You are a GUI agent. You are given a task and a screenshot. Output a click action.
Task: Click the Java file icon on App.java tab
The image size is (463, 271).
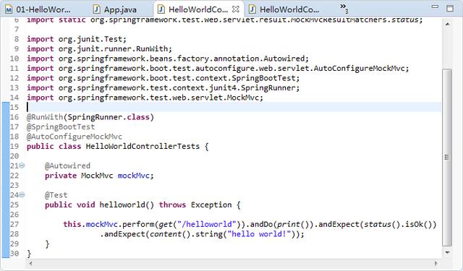click(x=96, y=9)
